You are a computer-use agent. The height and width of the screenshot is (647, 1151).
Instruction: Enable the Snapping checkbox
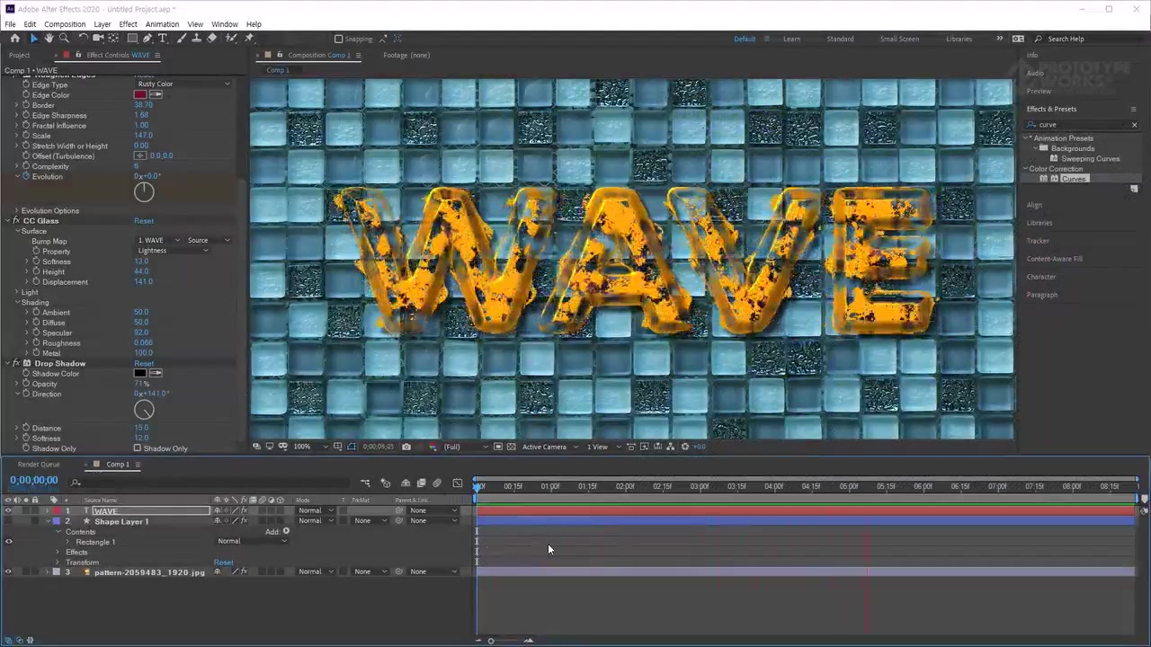click(339, 39)
